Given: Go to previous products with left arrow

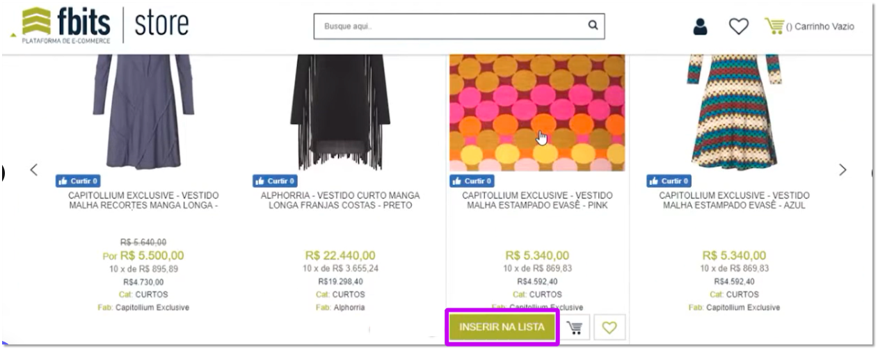Looking at the screenshot, I should point(33,170).
